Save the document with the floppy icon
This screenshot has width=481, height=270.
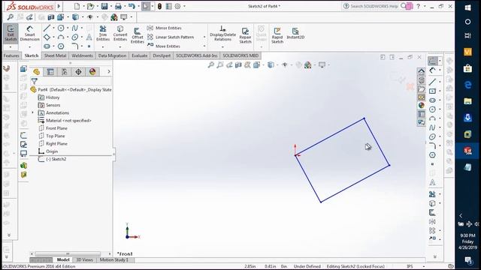(104, 6)
